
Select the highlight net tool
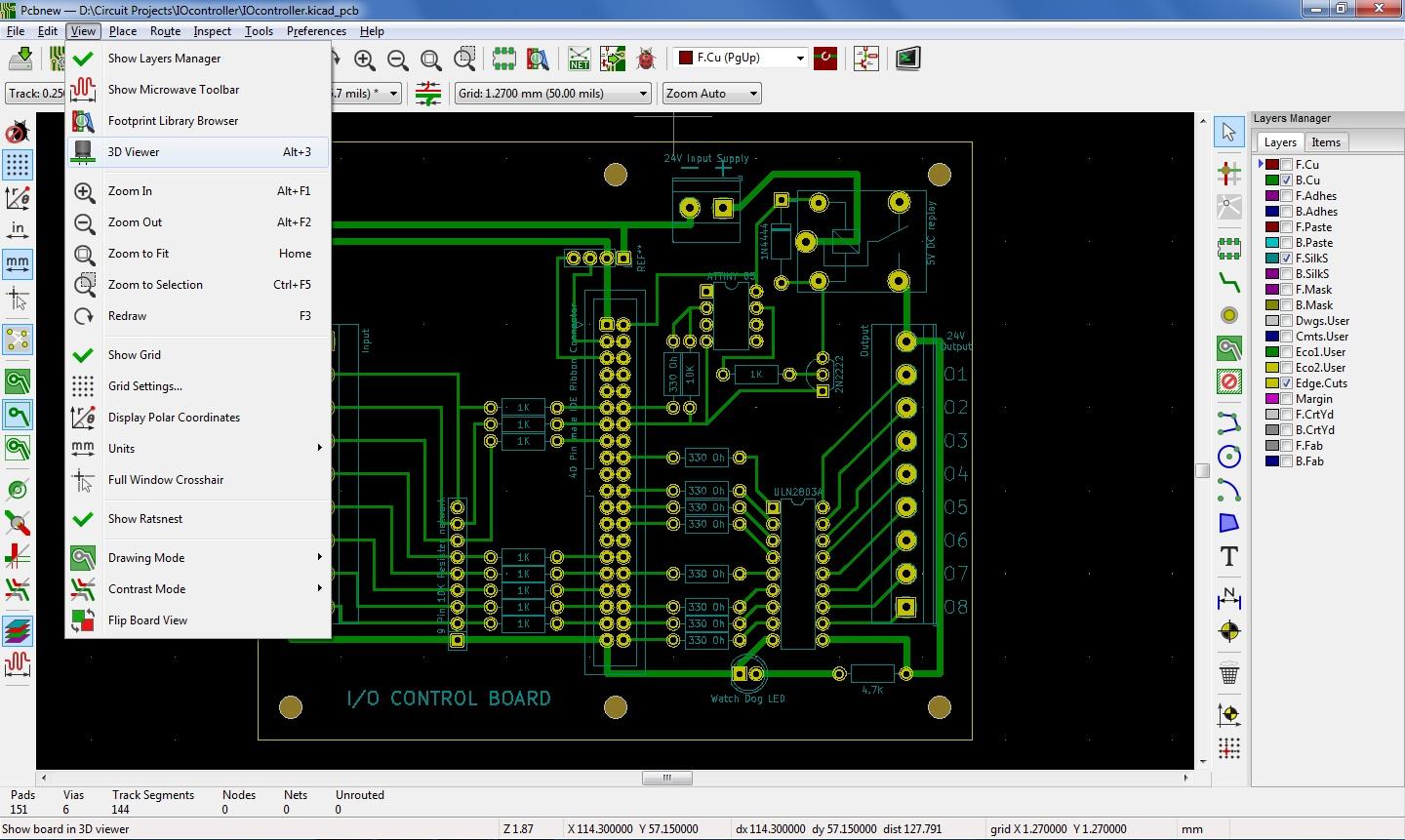(x=1229, y=175)
